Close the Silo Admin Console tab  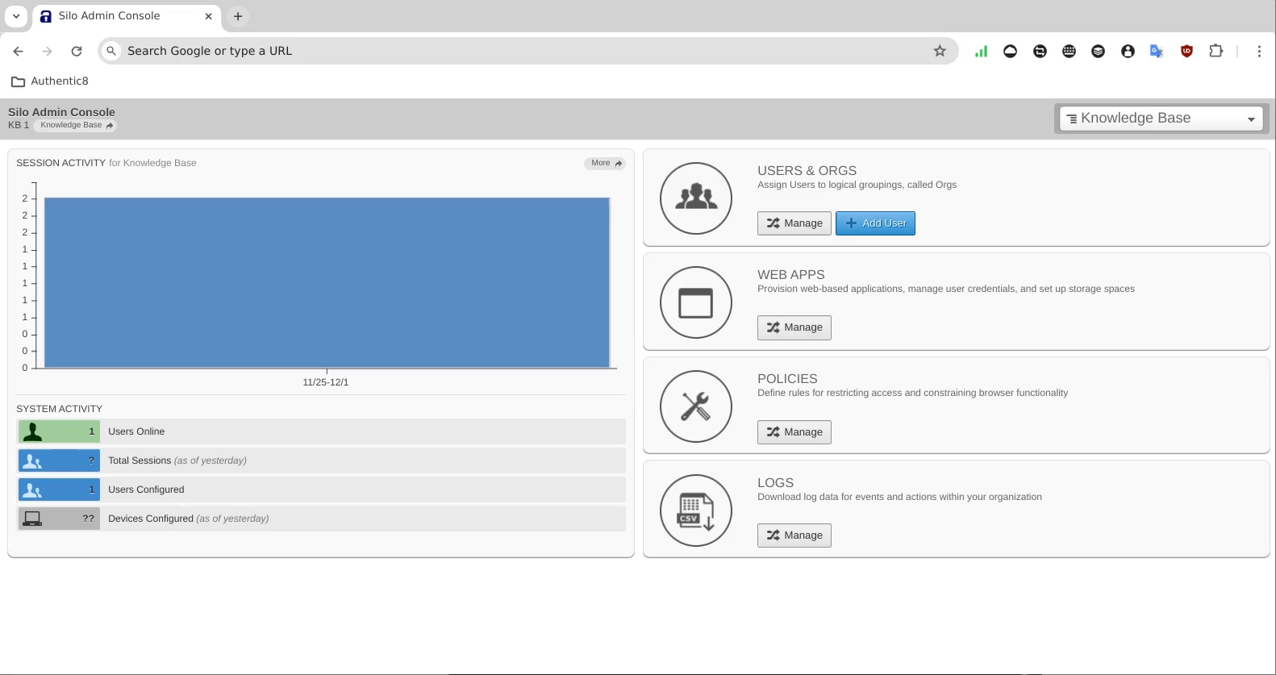coord(208,16)
